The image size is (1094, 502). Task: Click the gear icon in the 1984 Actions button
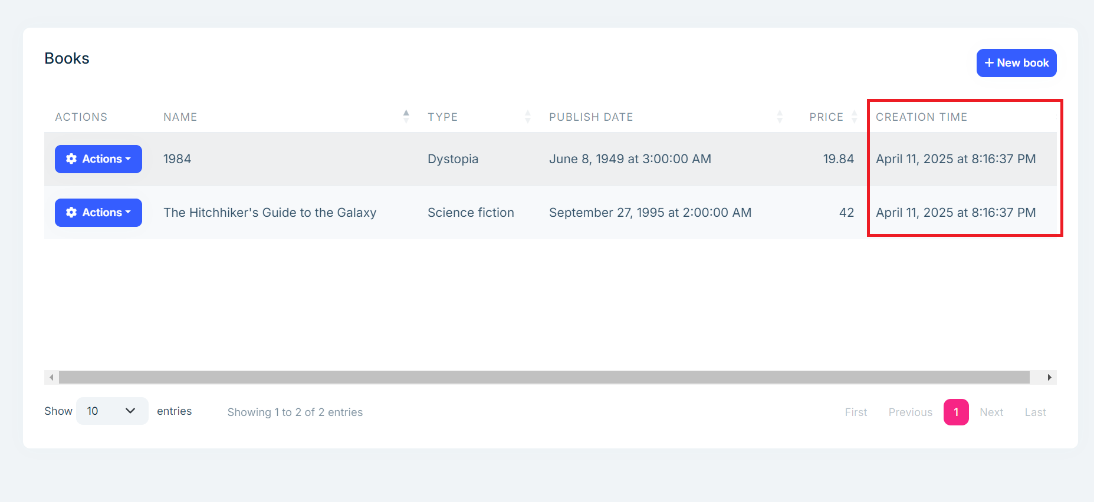click(x=71, y=159)
